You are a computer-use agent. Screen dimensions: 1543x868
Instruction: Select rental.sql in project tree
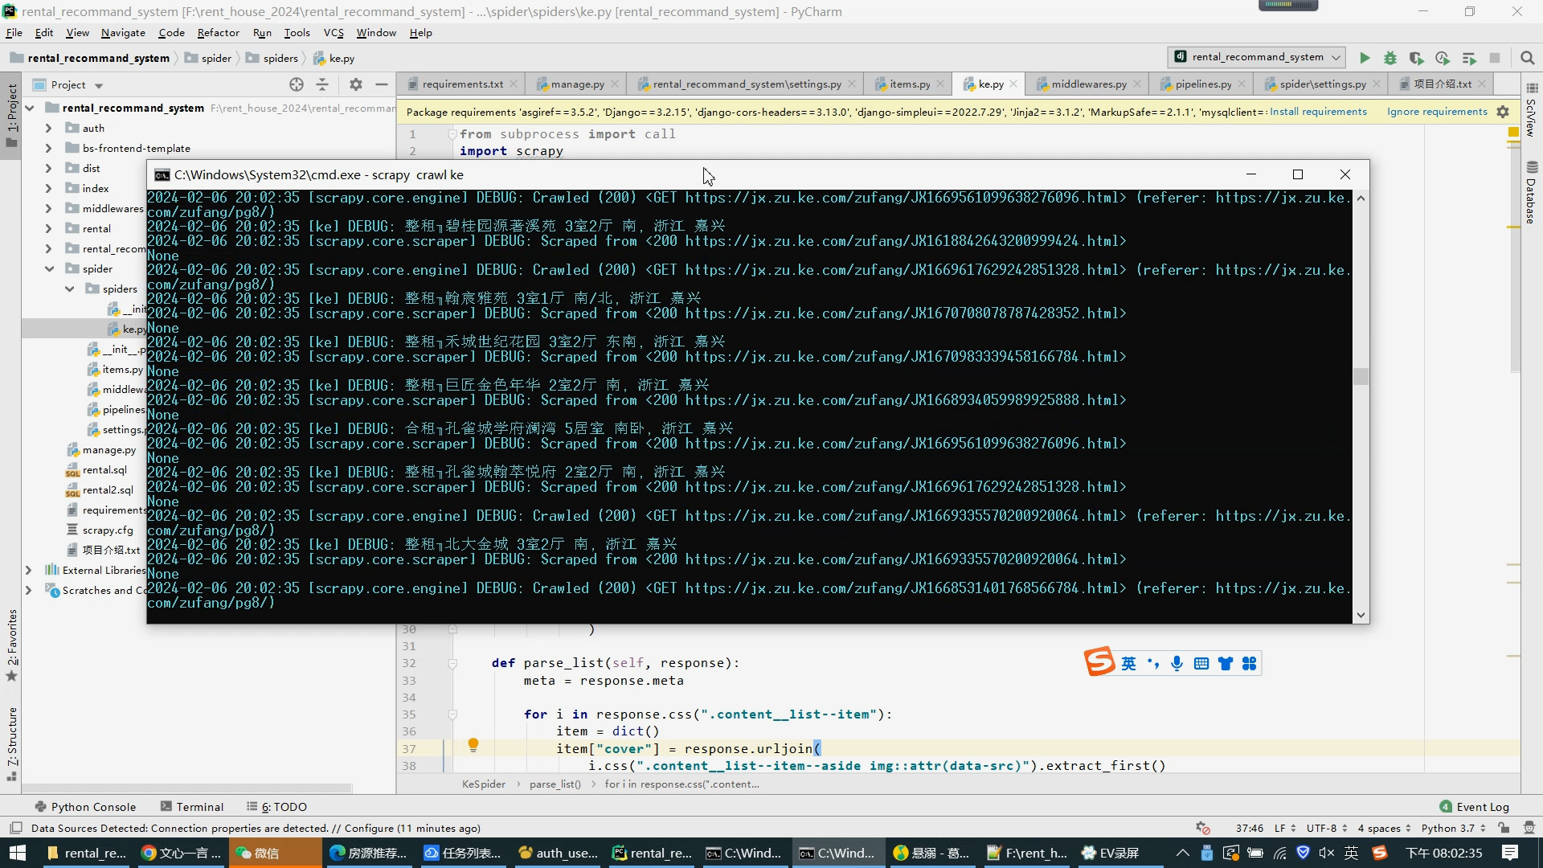[104, 470]
